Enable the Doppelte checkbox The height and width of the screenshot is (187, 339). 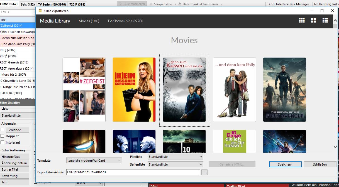tap(2, 136)
